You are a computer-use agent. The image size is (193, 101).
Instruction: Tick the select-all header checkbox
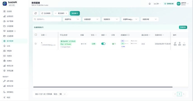(36, 35)
